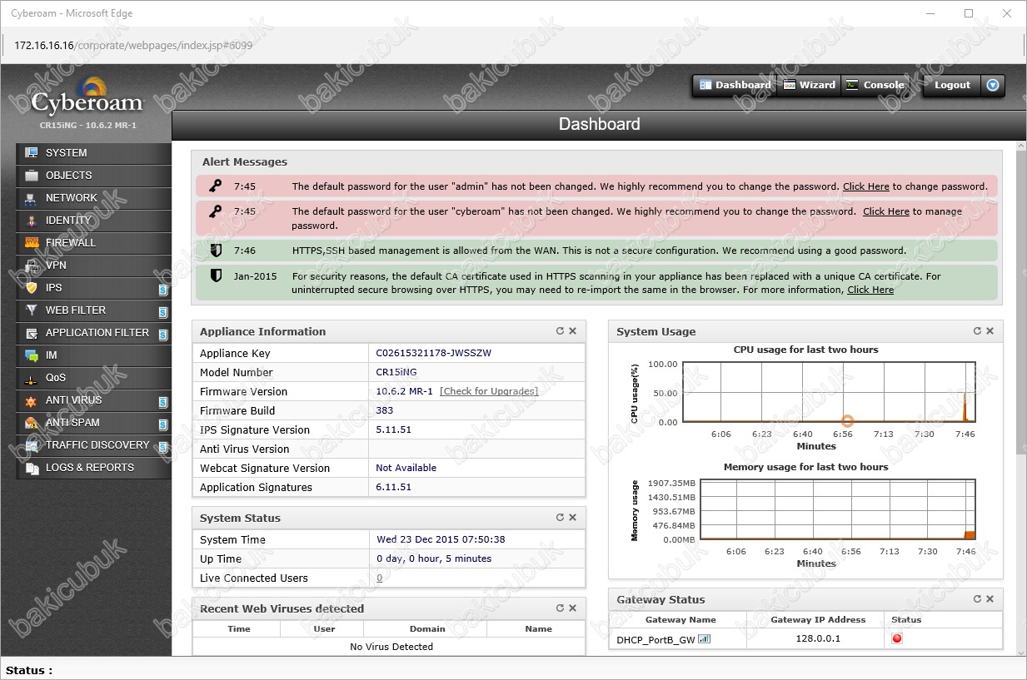Close the Gateway Status panel
The height and width of the screenshot is (680, 1027).
(990, 599)
